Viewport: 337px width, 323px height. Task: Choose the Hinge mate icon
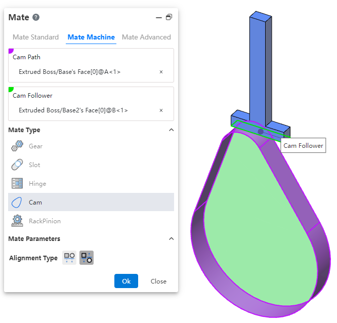point(17,184)
